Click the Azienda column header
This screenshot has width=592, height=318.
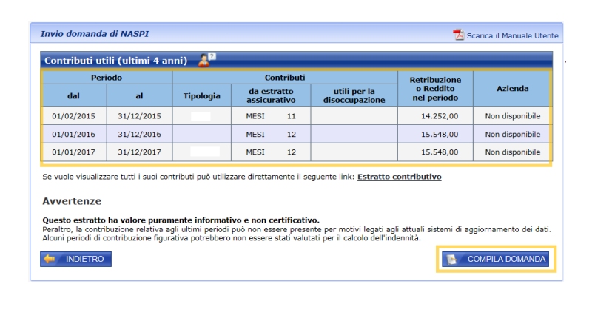(512, 89)
